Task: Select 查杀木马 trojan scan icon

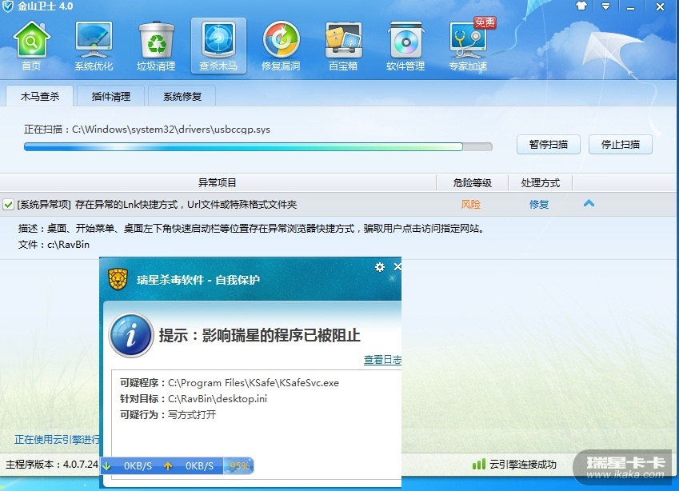Action: 218,46
